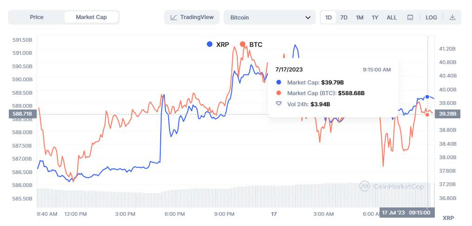This screenshot has height=226, width=472.
Task: Show the 1M time range
Action: (x=360, y=18)
